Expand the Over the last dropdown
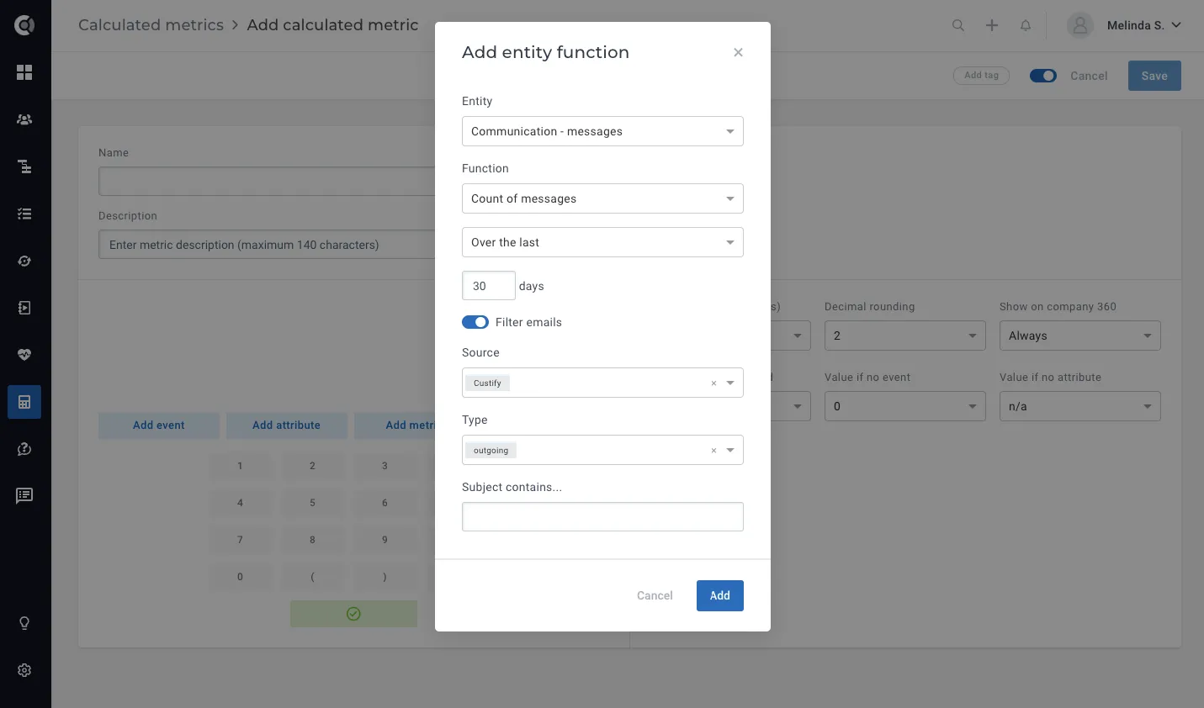 tap(602, 242)
